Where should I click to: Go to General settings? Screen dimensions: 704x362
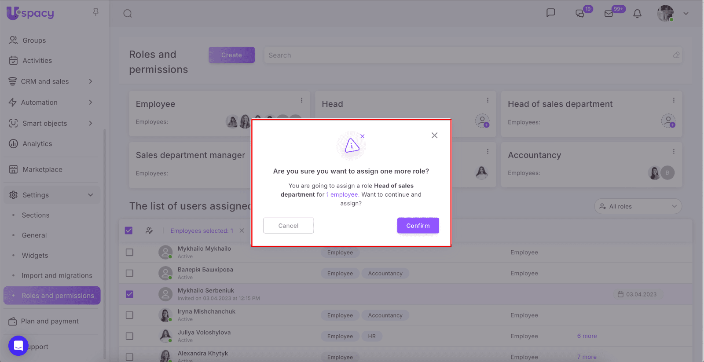point(34,235)
